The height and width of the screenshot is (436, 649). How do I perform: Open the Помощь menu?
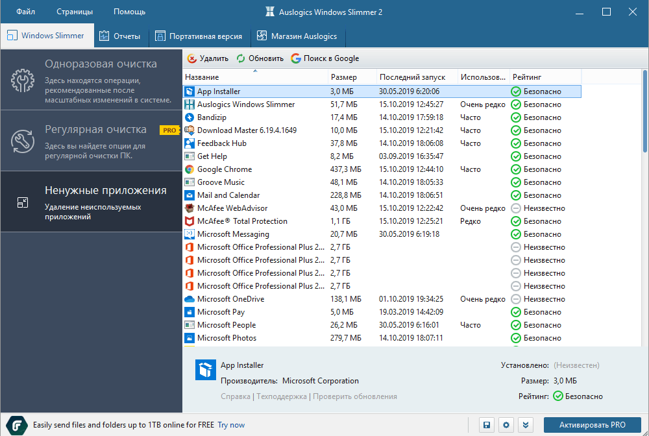tap(130, 12)
